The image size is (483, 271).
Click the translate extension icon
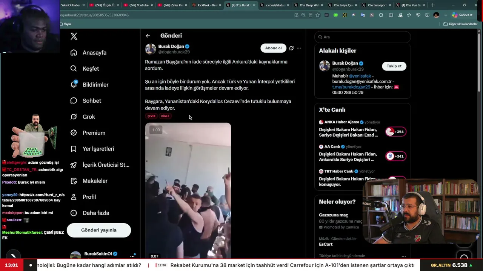pyautogui.click(x=363, y=15)
